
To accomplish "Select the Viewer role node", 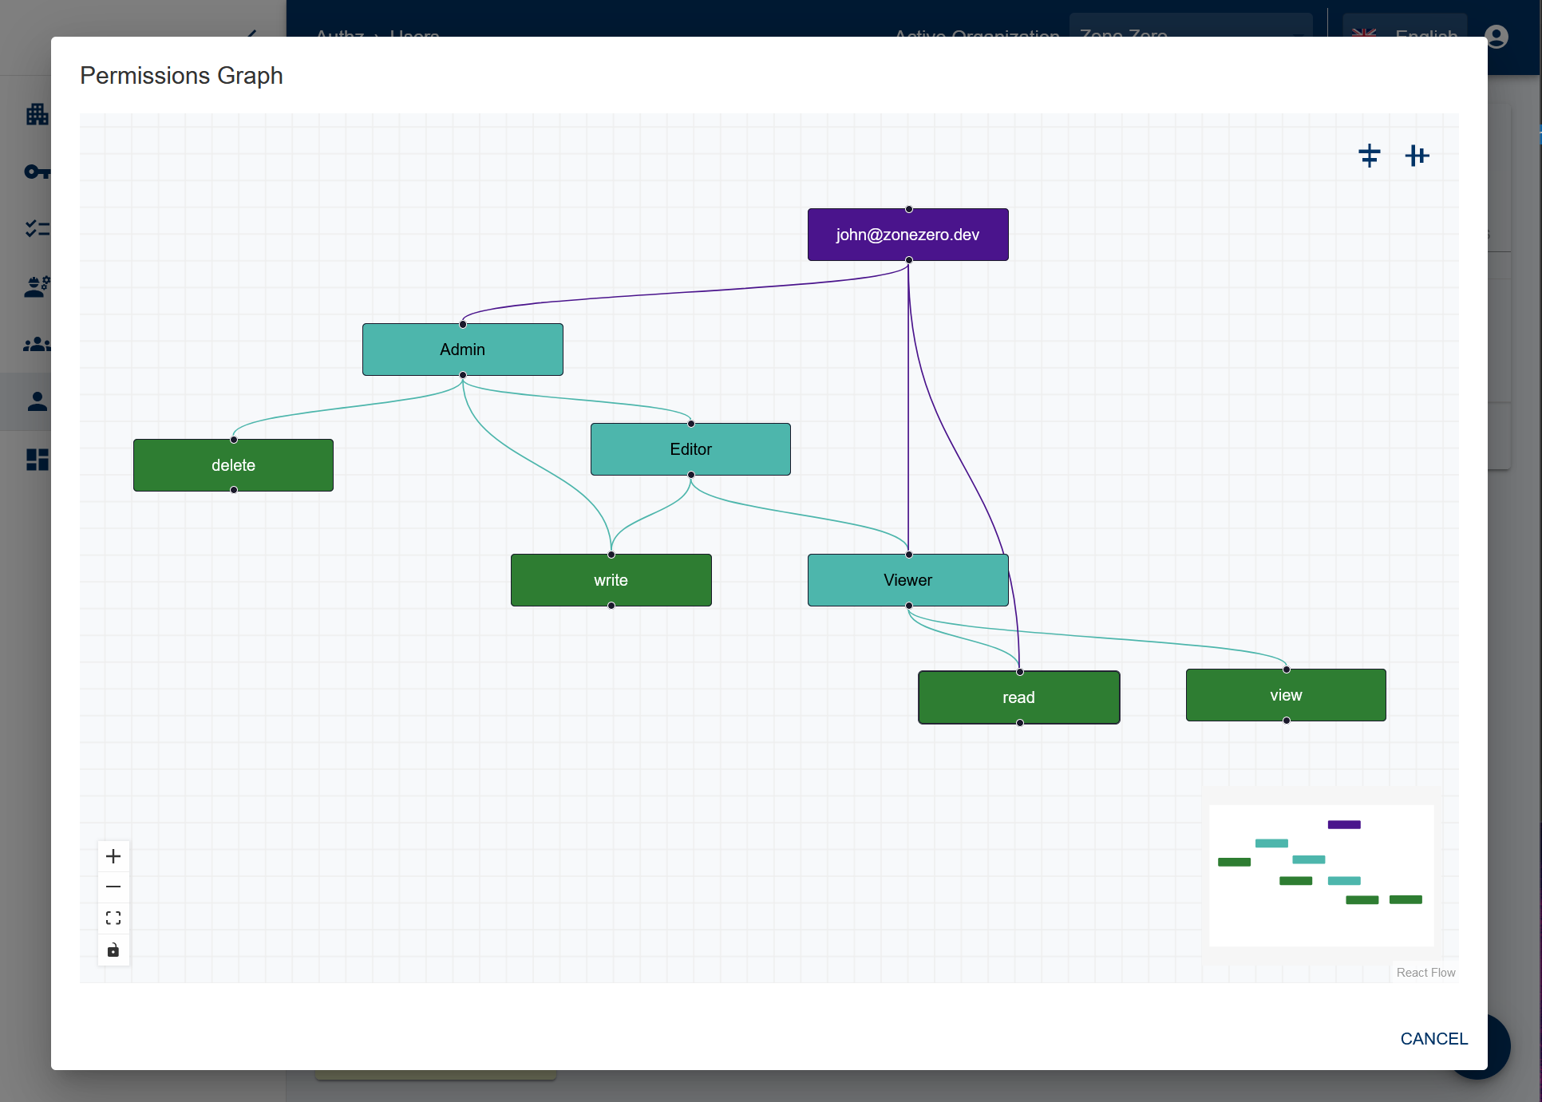I will pyautogui.click(x=907, y=580).
